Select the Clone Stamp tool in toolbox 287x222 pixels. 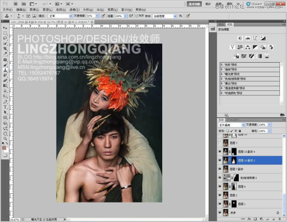(5, 70)
